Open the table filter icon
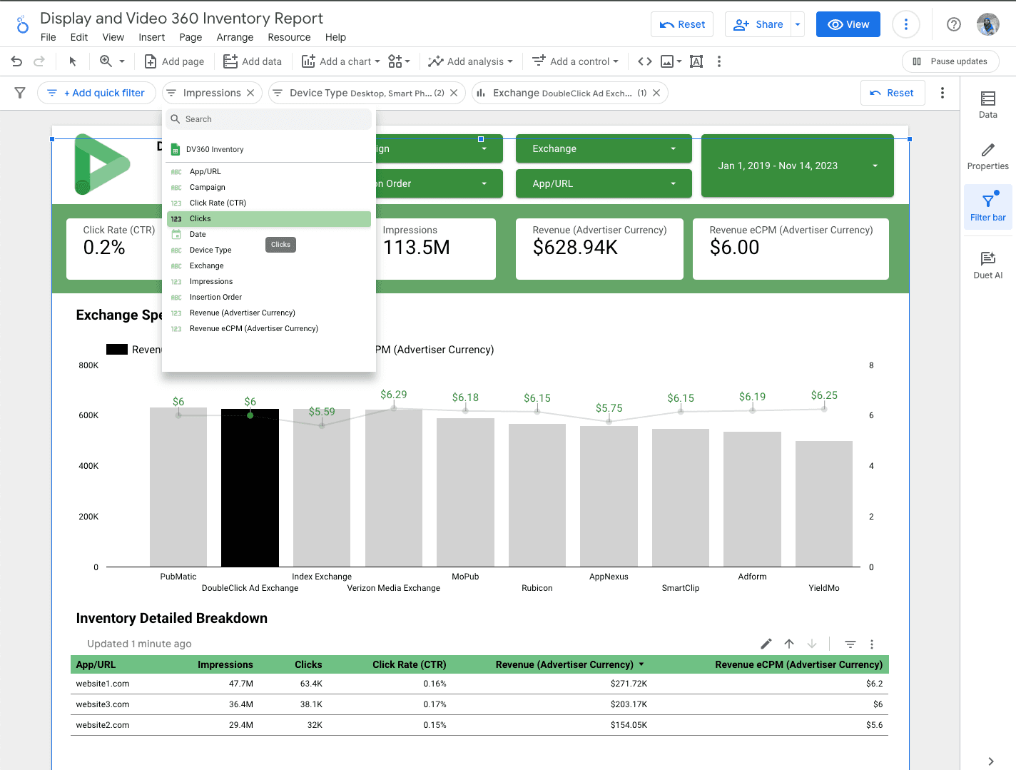The image size is (1016, 770). (850, 644)
